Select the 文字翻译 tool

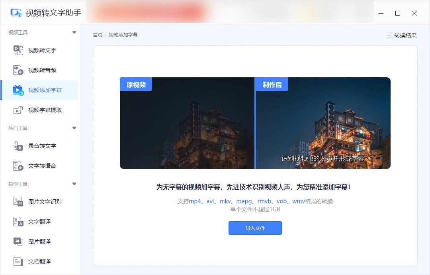[x=38, y=222]
